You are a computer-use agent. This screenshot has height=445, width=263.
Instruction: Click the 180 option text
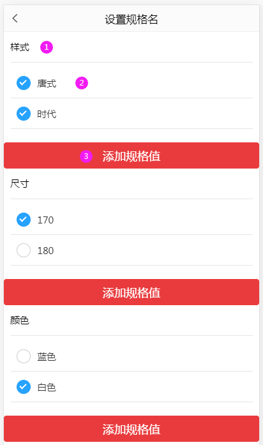pos(45,251)
